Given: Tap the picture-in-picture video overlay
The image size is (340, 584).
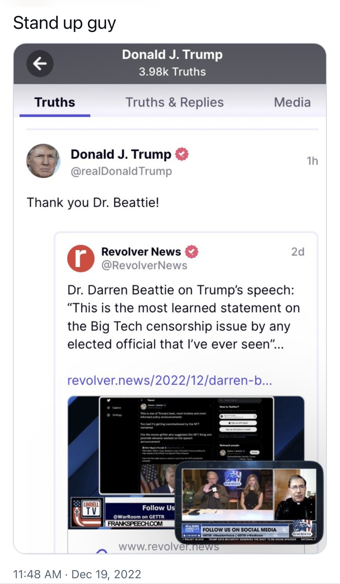Looking at the screenshot, I should 249,503.
